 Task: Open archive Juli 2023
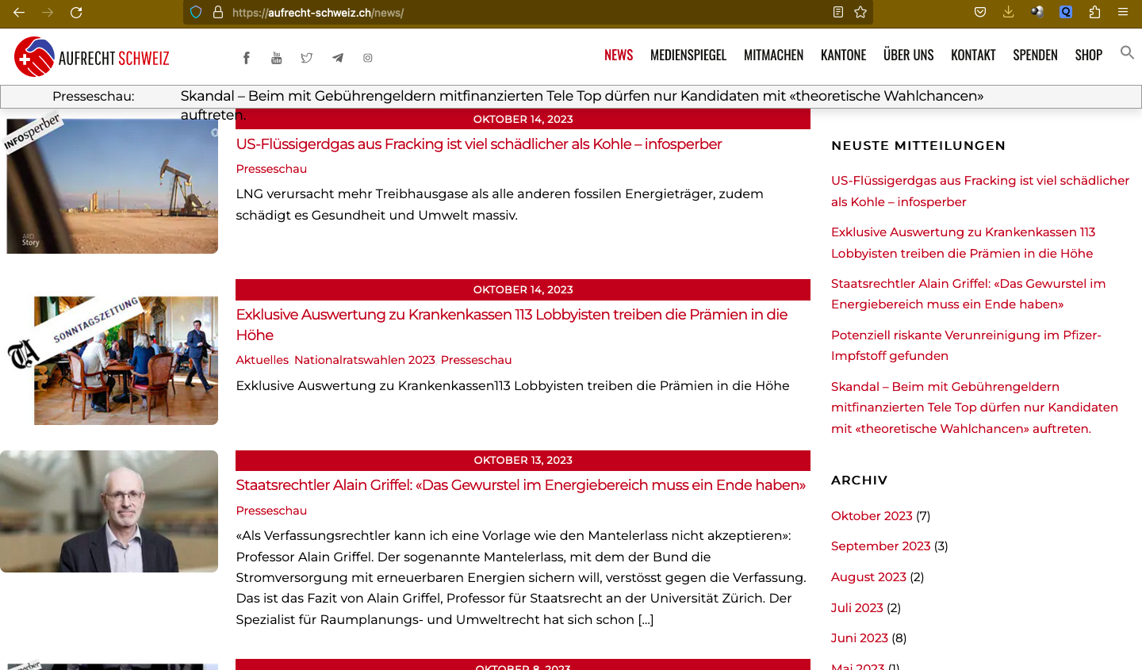856,608
